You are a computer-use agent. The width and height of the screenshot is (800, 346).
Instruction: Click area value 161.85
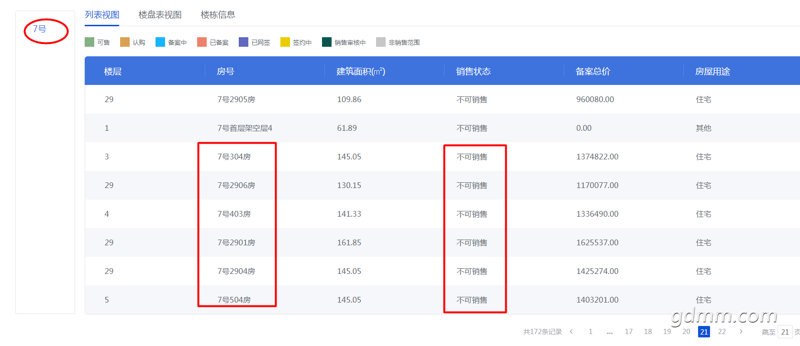pyautogui.click(x=349, y=242)
